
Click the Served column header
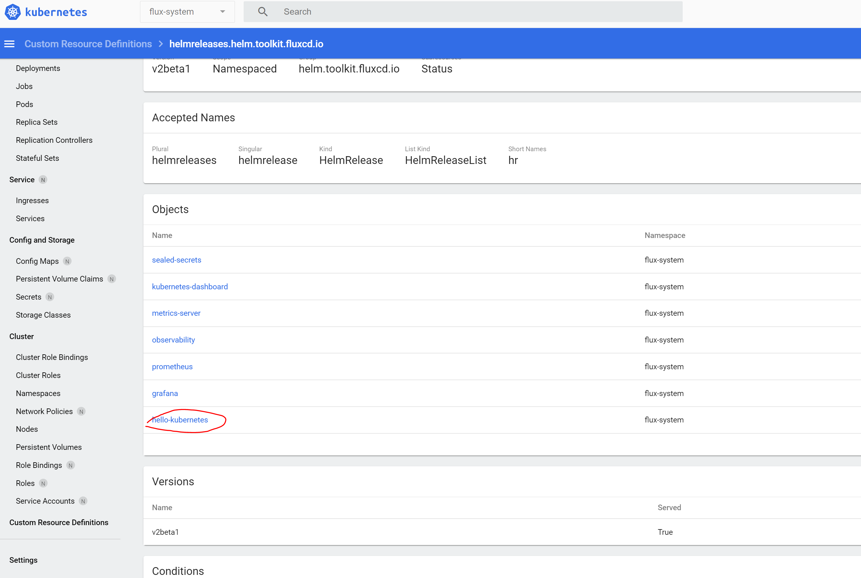click(669, 508)
